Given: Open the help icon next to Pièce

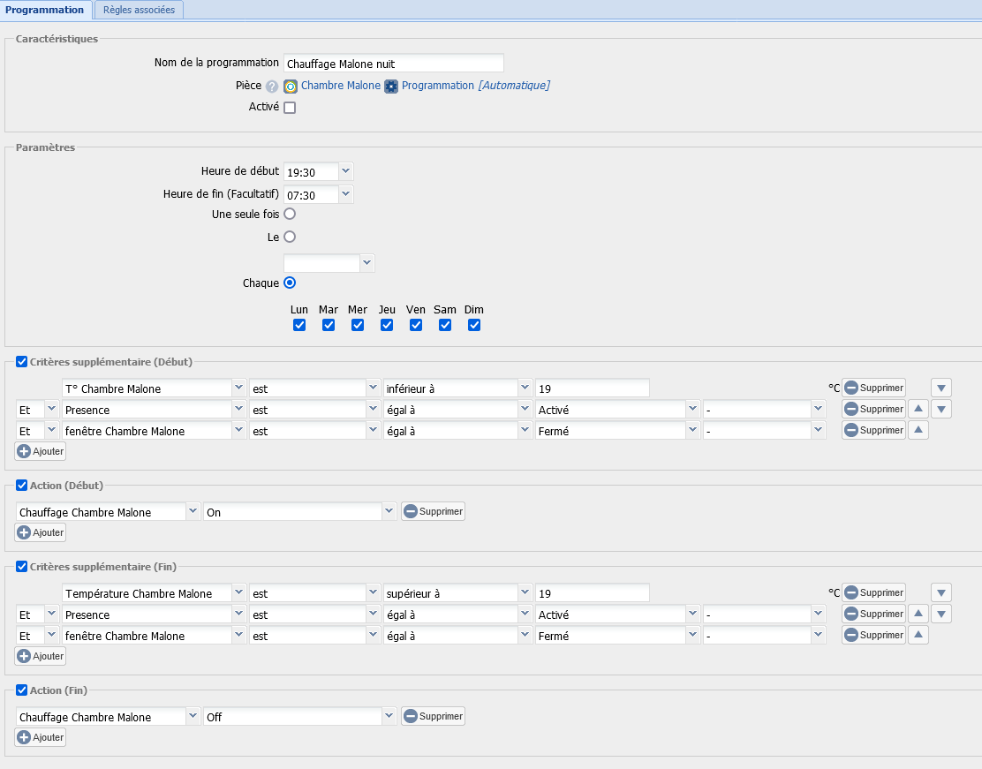Looking at the screenshot, I should (272, 87).
